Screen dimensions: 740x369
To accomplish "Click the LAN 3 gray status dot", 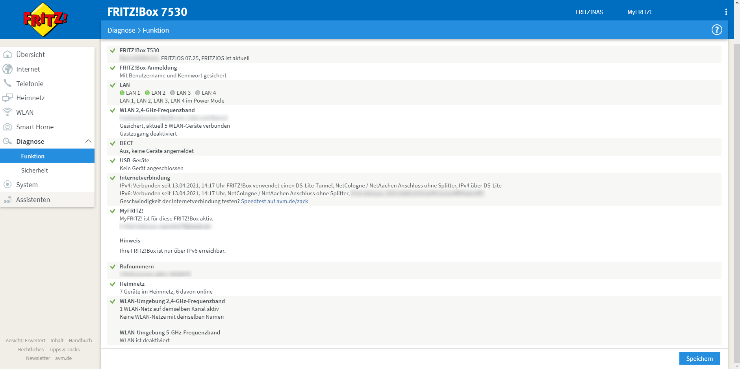I will click(x=172, y=93).
